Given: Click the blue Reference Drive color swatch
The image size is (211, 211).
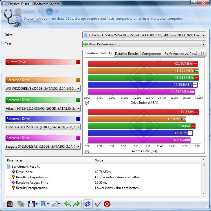Looking at the screenshot, I should (x=78, y=119).
